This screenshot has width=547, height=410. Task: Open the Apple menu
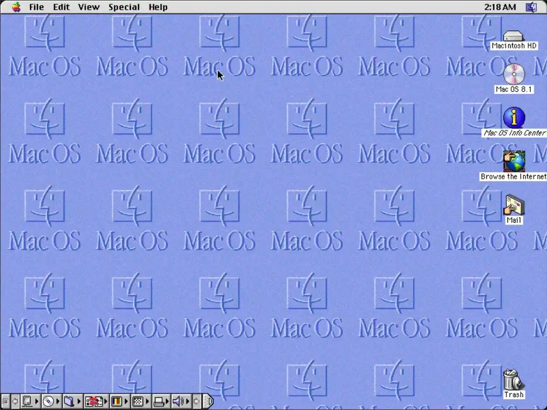16,6
